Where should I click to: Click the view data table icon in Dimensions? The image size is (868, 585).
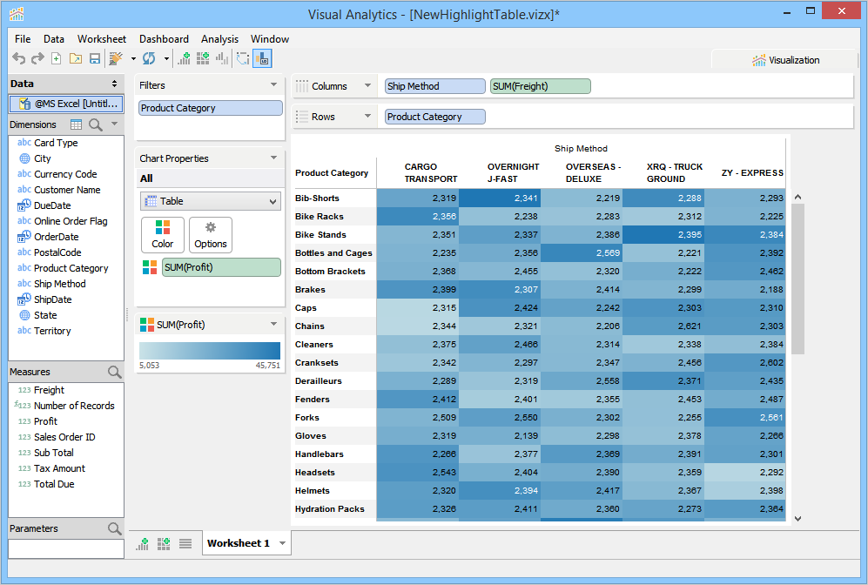pos(77,124)
